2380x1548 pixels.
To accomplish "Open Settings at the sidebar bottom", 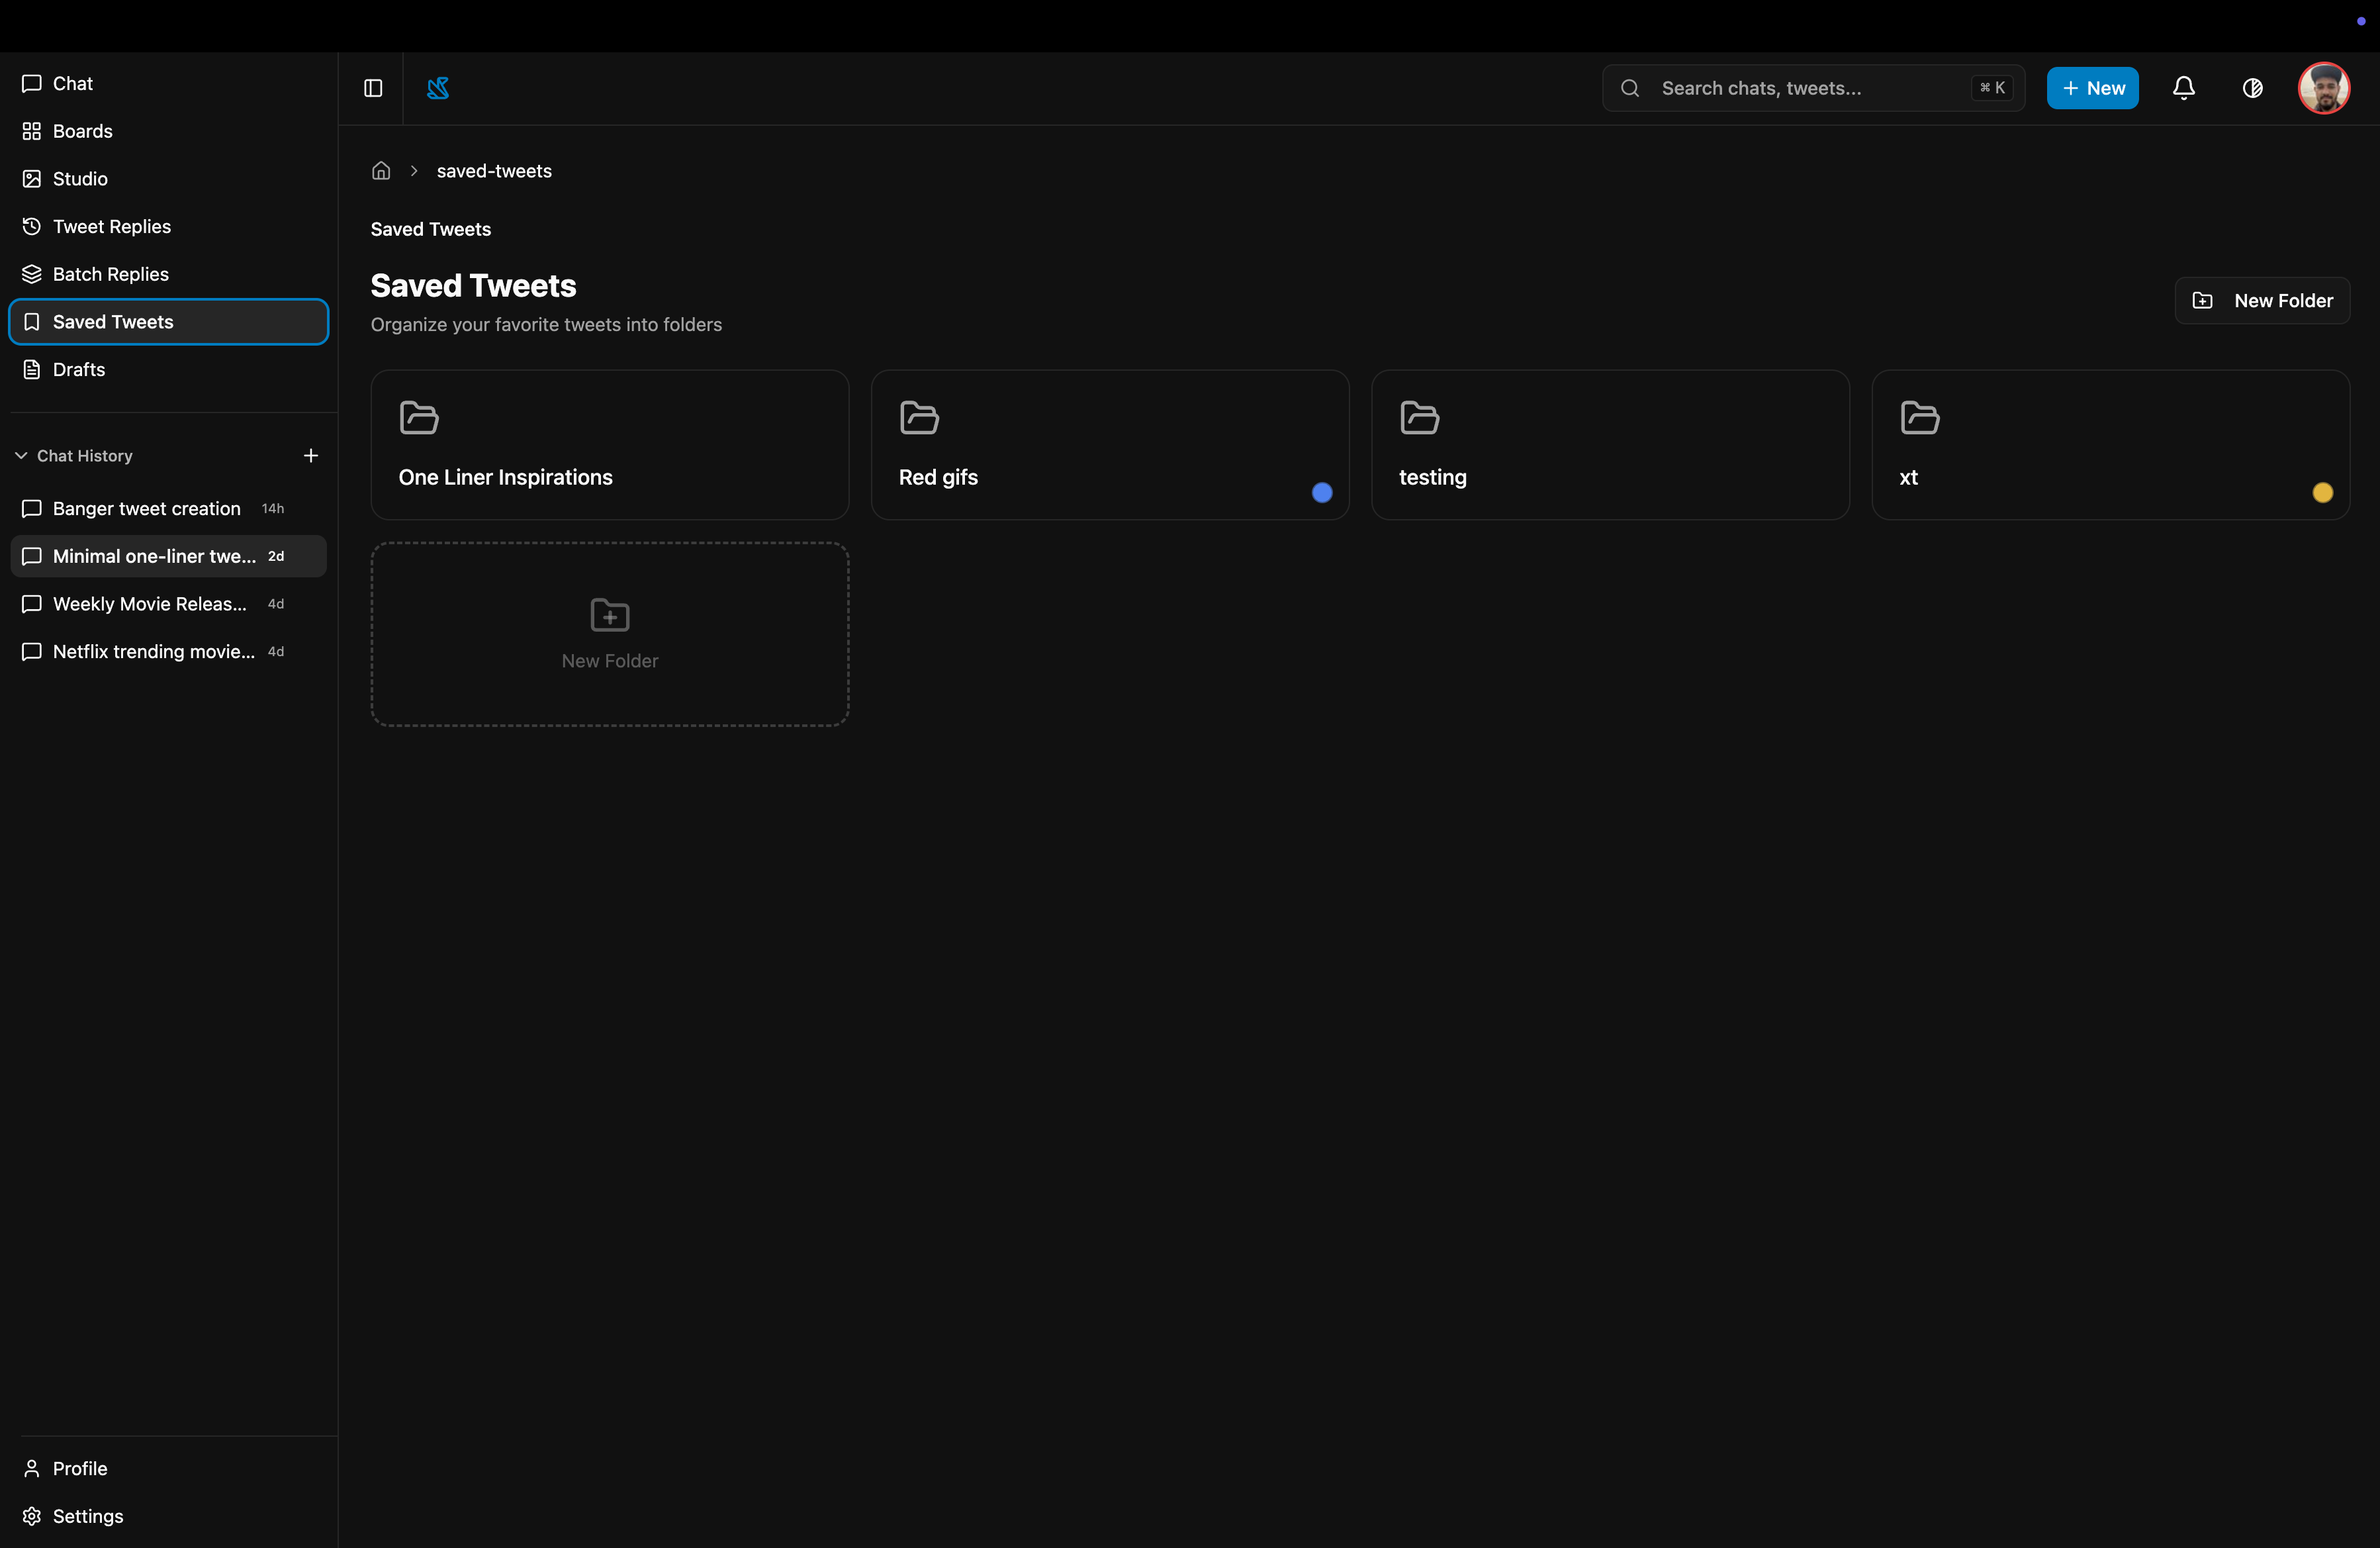I will point(88,1516).
